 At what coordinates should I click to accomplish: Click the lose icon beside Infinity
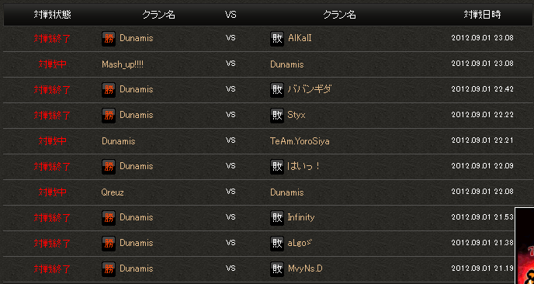click(x=277, y=217)
